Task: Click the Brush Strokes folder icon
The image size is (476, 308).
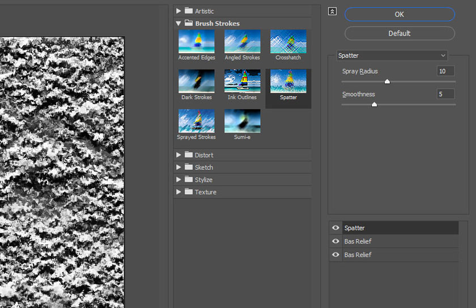Action: [189, 23]
